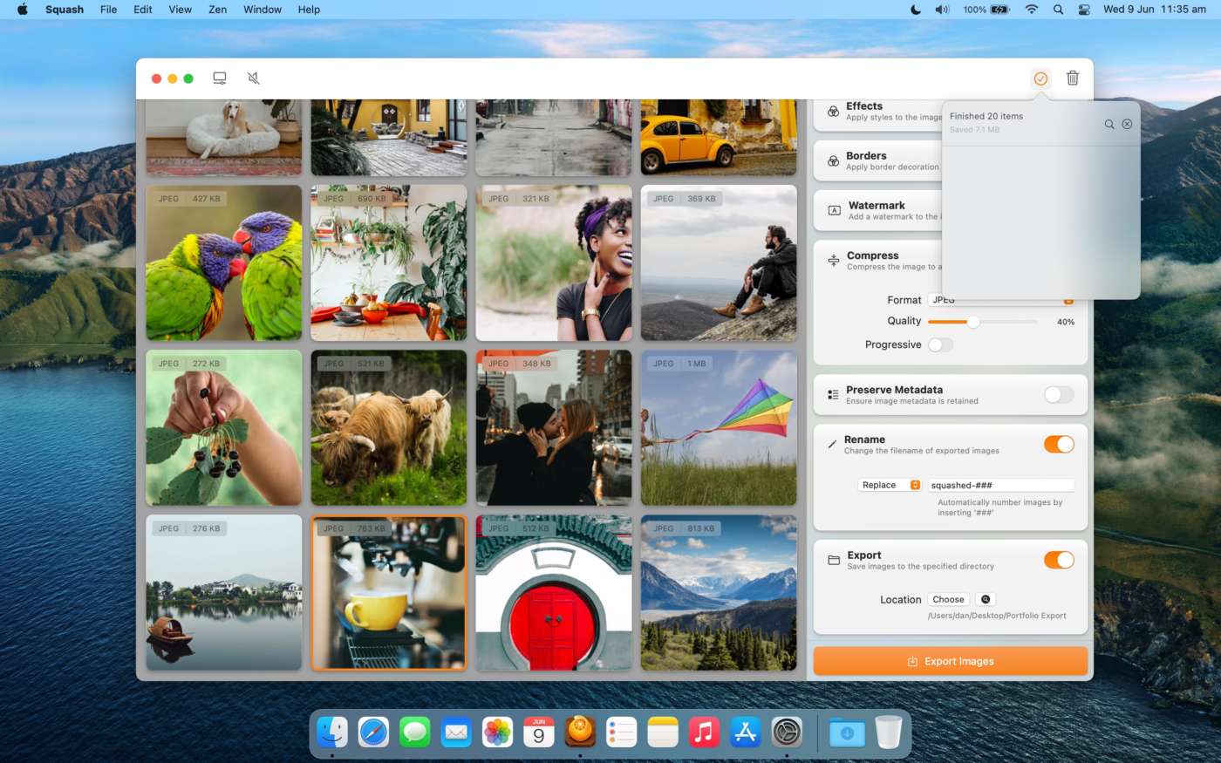Screen dimensions: 1221x763
Task: Click the display icon in the toolbar
Action: pos(220,78)
